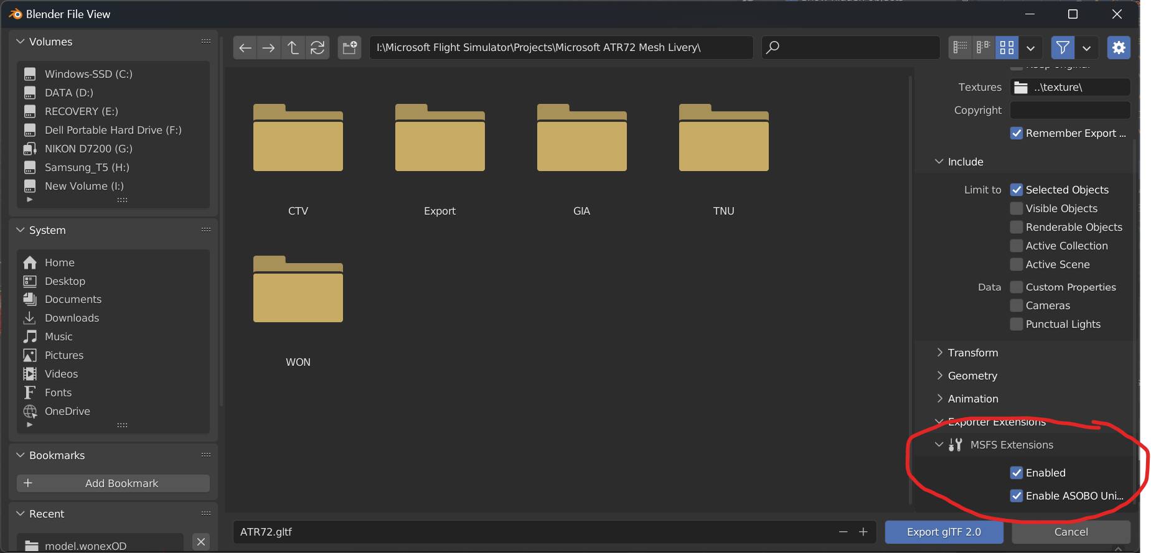This screenshot has height=553, width=1151.
Task: Click the file search field
Action: [850, 47]
